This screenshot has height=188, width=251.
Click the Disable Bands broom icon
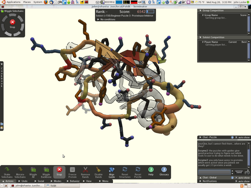pos(99,170)
